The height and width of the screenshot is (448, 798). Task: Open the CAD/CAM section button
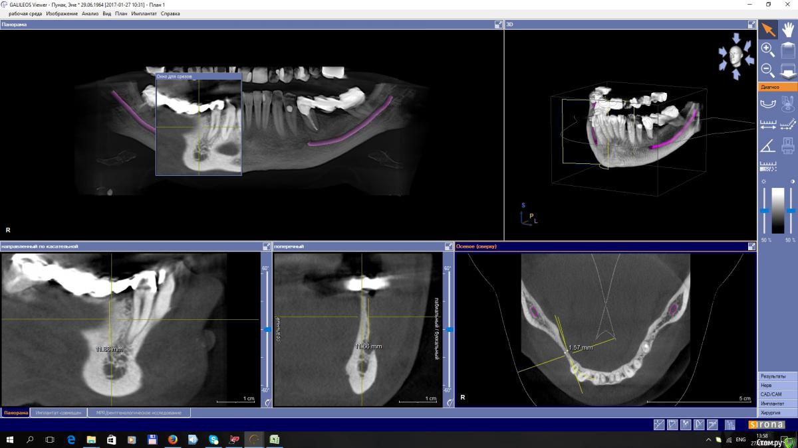click(x=777, y=394)
